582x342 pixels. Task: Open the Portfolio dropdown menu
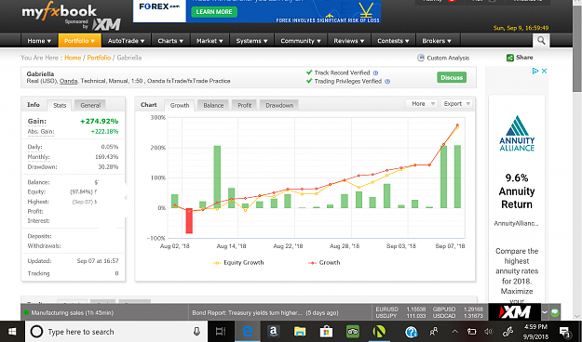coord(79,41)
